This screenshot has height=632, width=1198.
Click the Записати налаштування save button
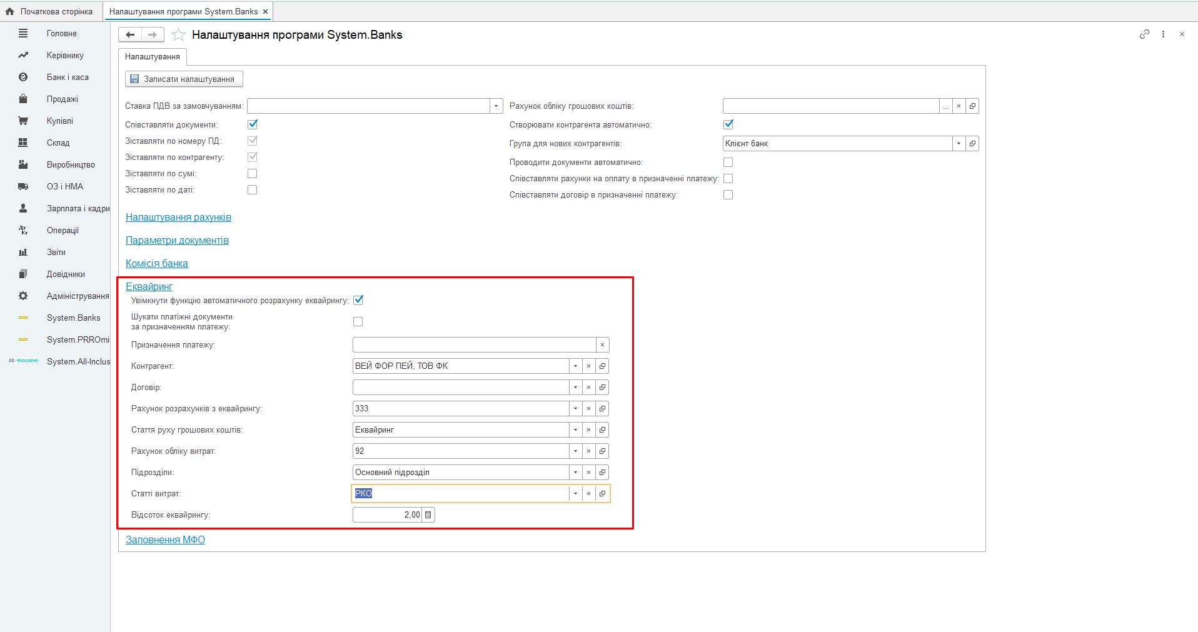[184, 79]
